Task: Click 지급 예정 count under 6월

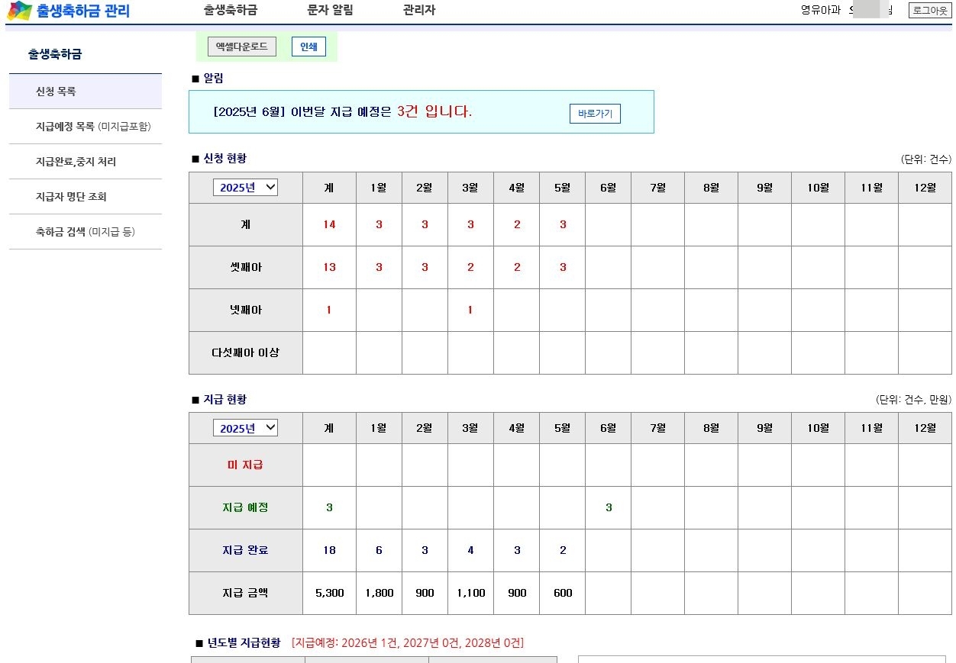Action: pyautogui.click(x=609, y=508)
